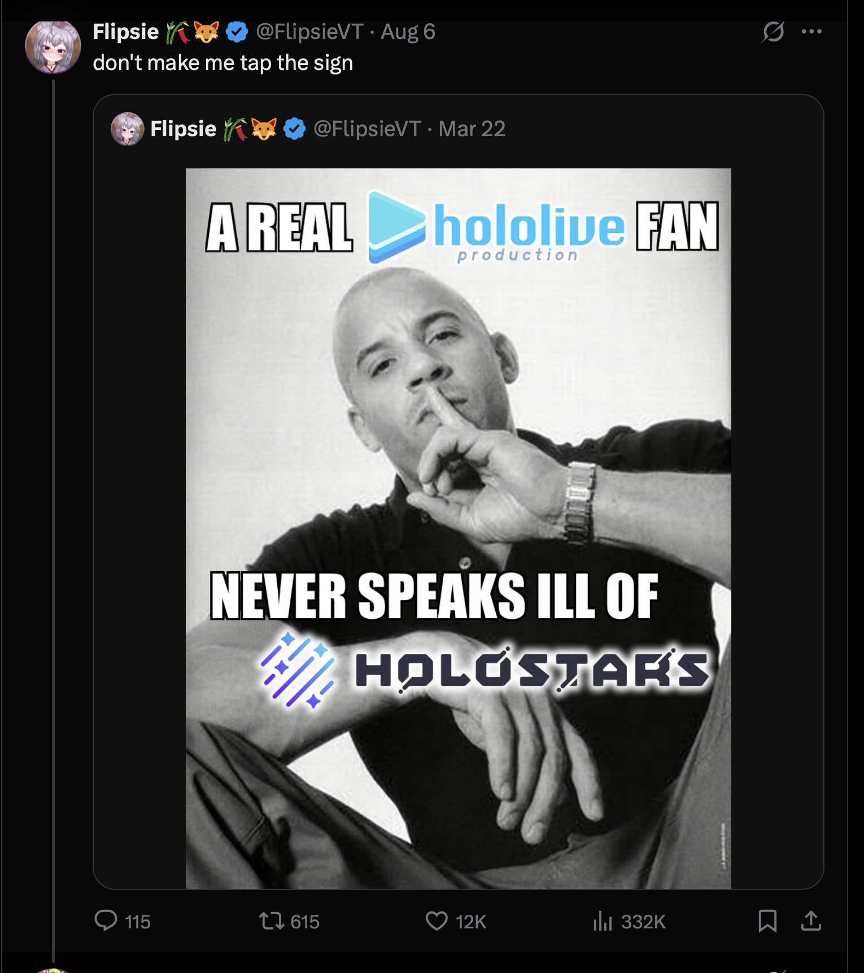Open the three-dot more options menu
The width and height of the screenshot is (864, 973).
pos(811,32)
